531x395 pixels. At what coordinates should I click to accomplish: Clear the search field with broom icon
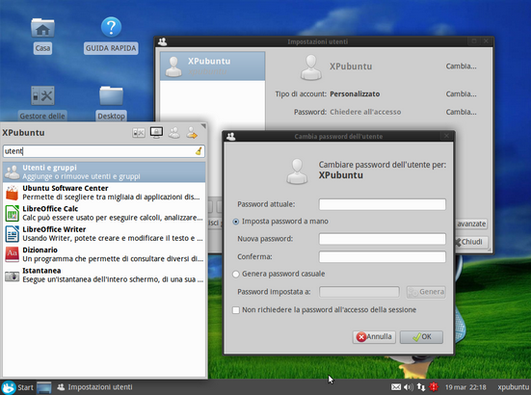(x=199, y=151)
